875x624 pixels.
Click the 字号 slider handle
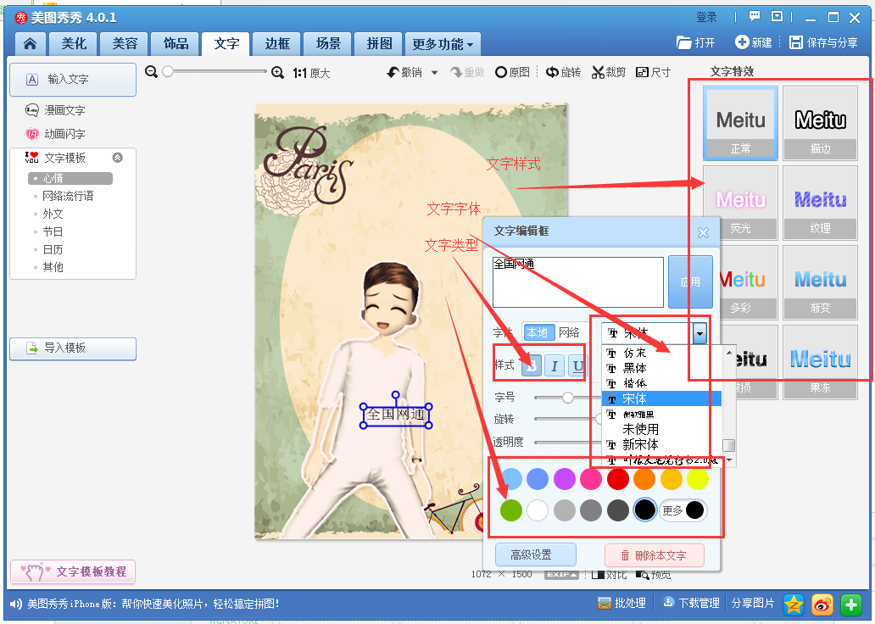567,398
